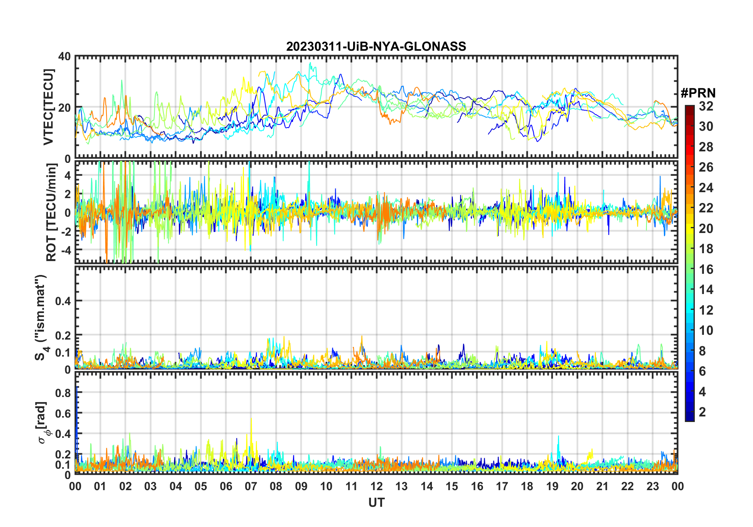
Task: Select the 0.4 tick on S4 axis
Action: 63,301
